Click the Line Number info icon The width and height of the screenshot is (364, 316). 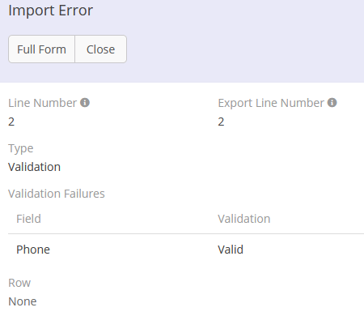point(85,103)
